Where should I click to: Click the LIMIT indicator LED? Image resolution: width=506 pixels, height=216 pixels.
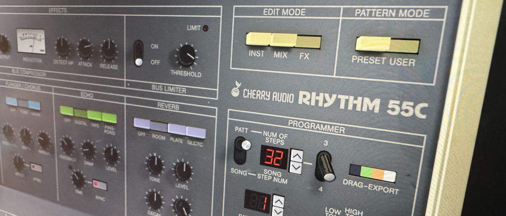pyautogui.click(x=206, y=28)
